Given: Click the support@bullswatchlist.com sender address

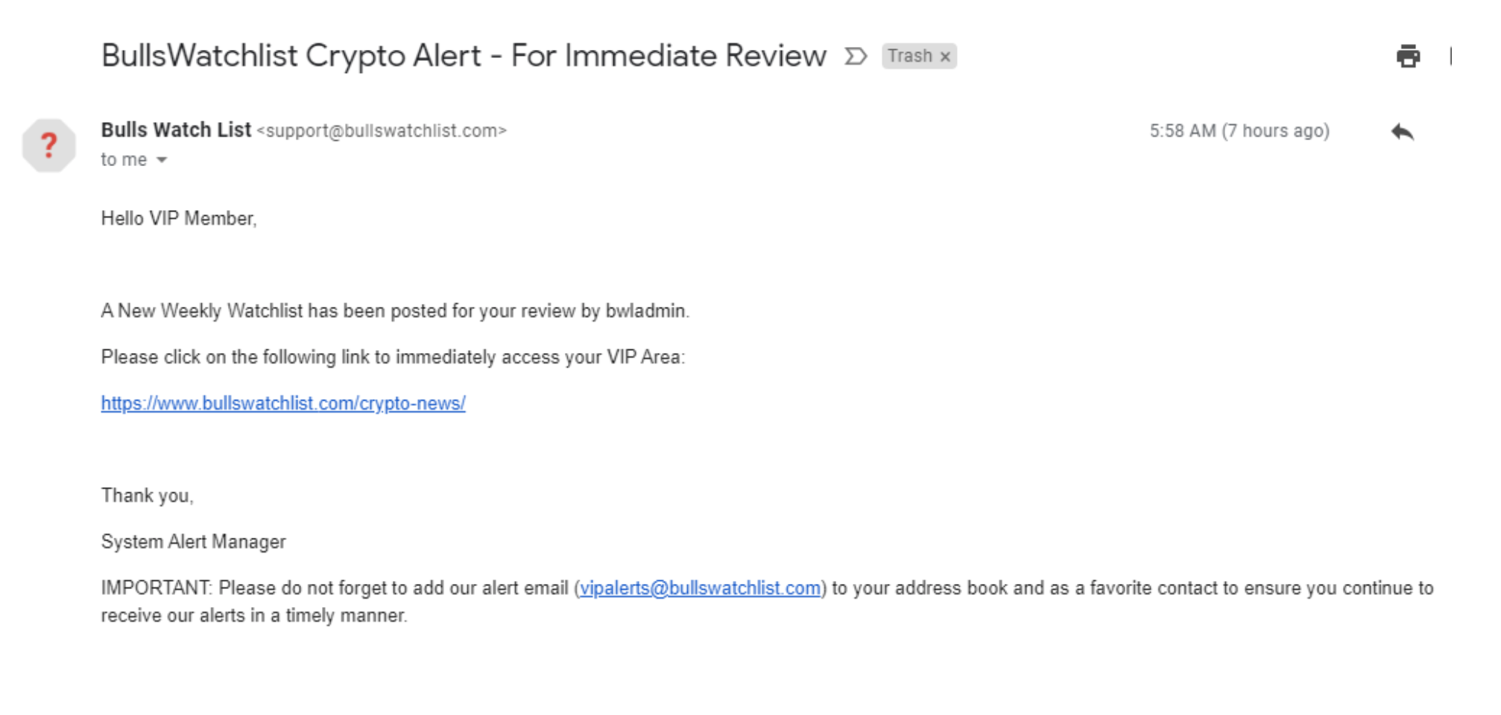Looking at the screenshot, I should [382, 131].
